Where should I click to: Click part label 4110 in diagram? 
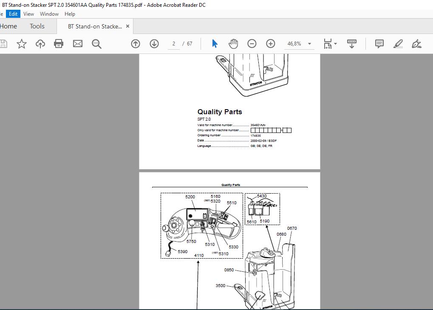(x=199, y=256)
